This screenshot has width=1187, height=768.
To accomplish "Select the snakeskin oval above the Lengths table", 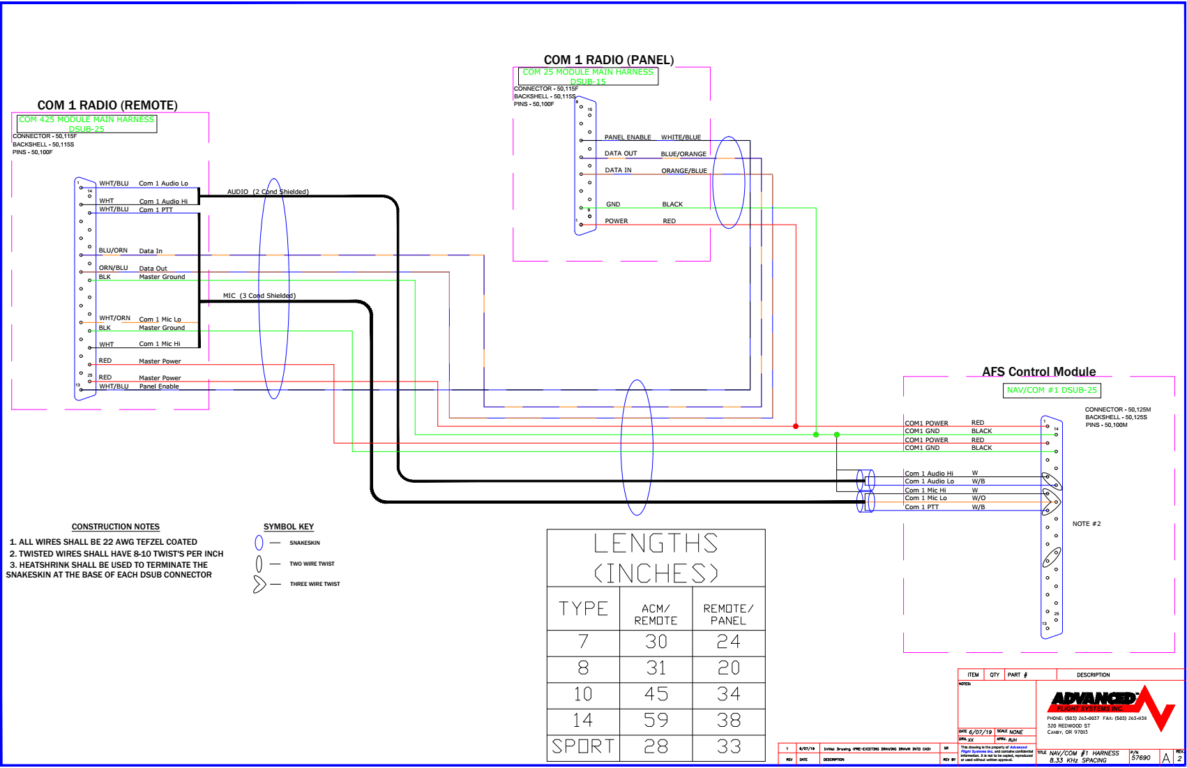I will (x=637, y=447).
